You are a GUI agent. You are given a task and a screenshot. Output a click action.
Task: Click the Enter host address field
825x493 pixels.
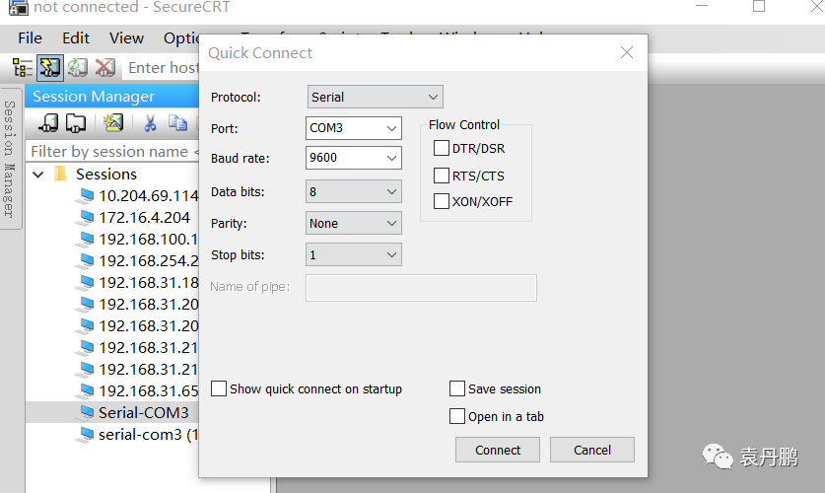pyautogui.click(x=162, y=68)
